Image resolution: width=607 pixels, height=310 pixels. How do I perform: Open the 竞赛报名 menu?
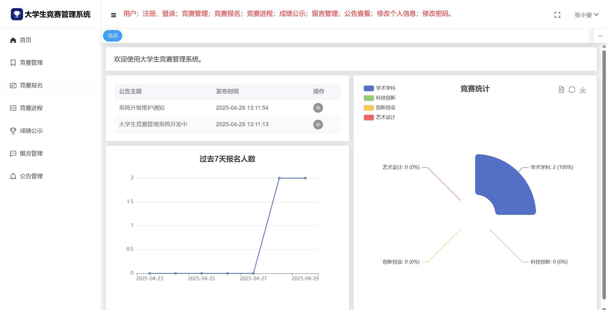[31, 85]
